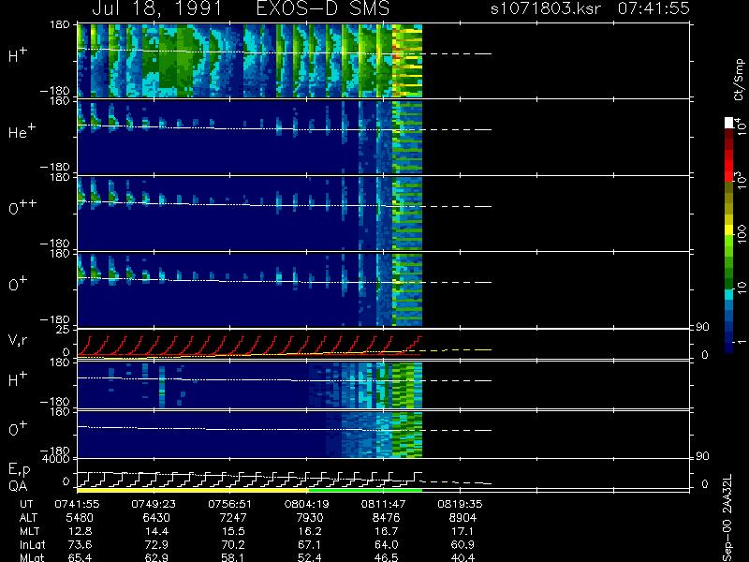Click the date 'Jul 18, 1991' title
This screenshot has width=749, height=562.
point(156,8)
